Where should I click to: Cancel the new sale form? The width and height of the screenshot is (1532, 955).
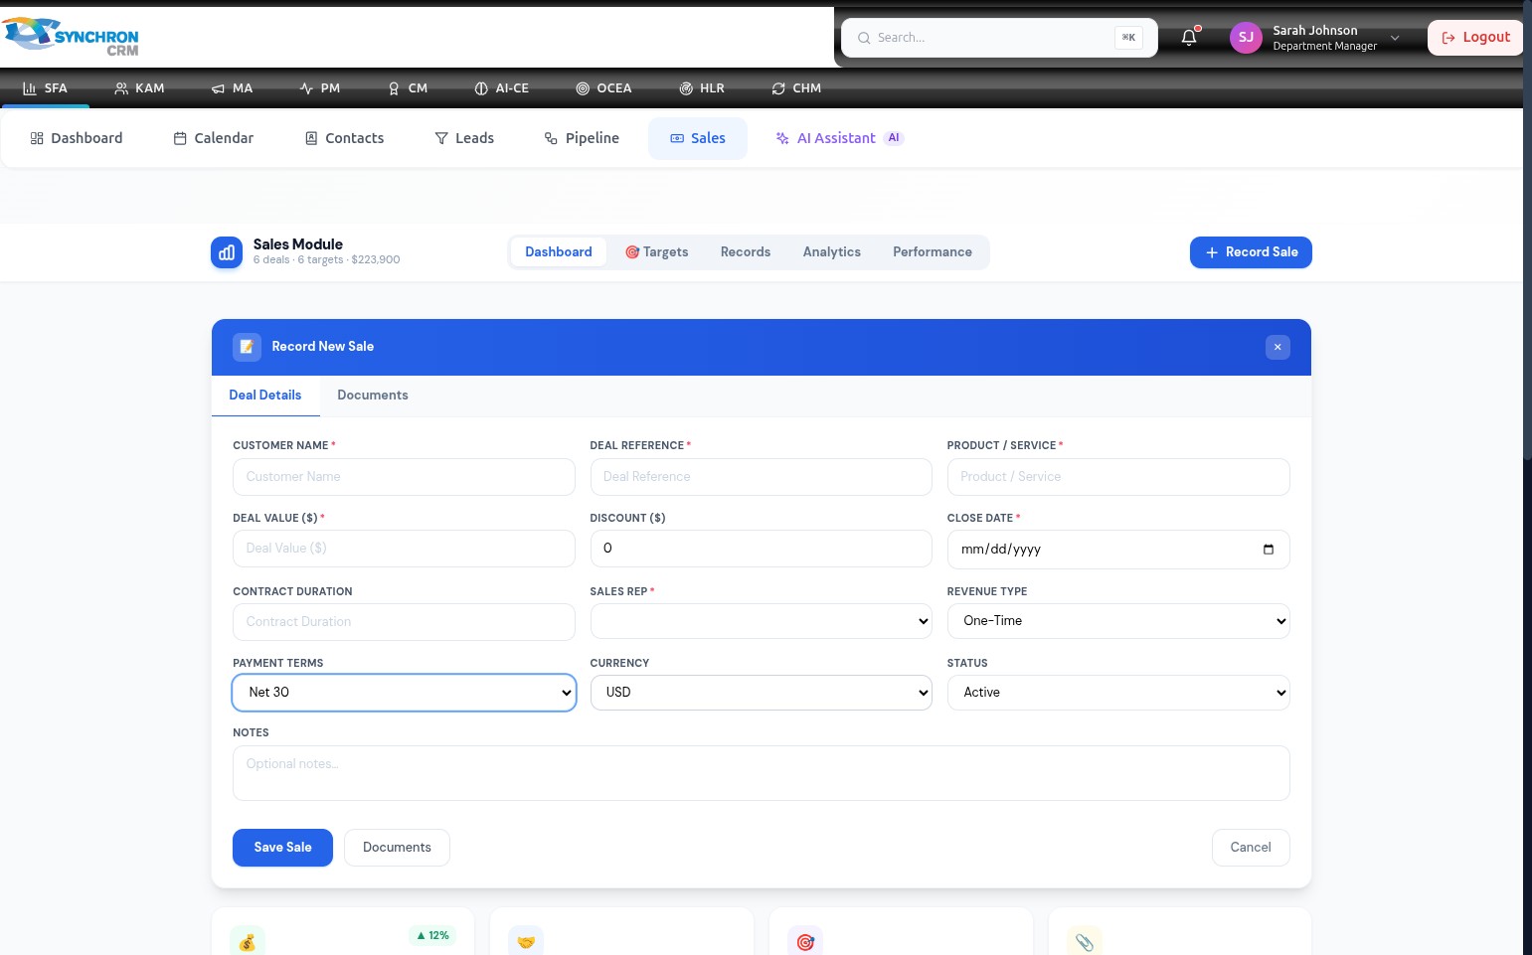[x=1251, y=848]
